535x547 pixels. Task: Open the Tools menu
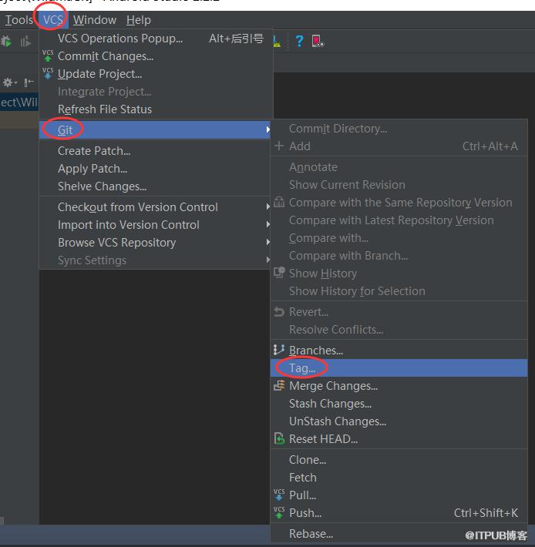point(19,20)
